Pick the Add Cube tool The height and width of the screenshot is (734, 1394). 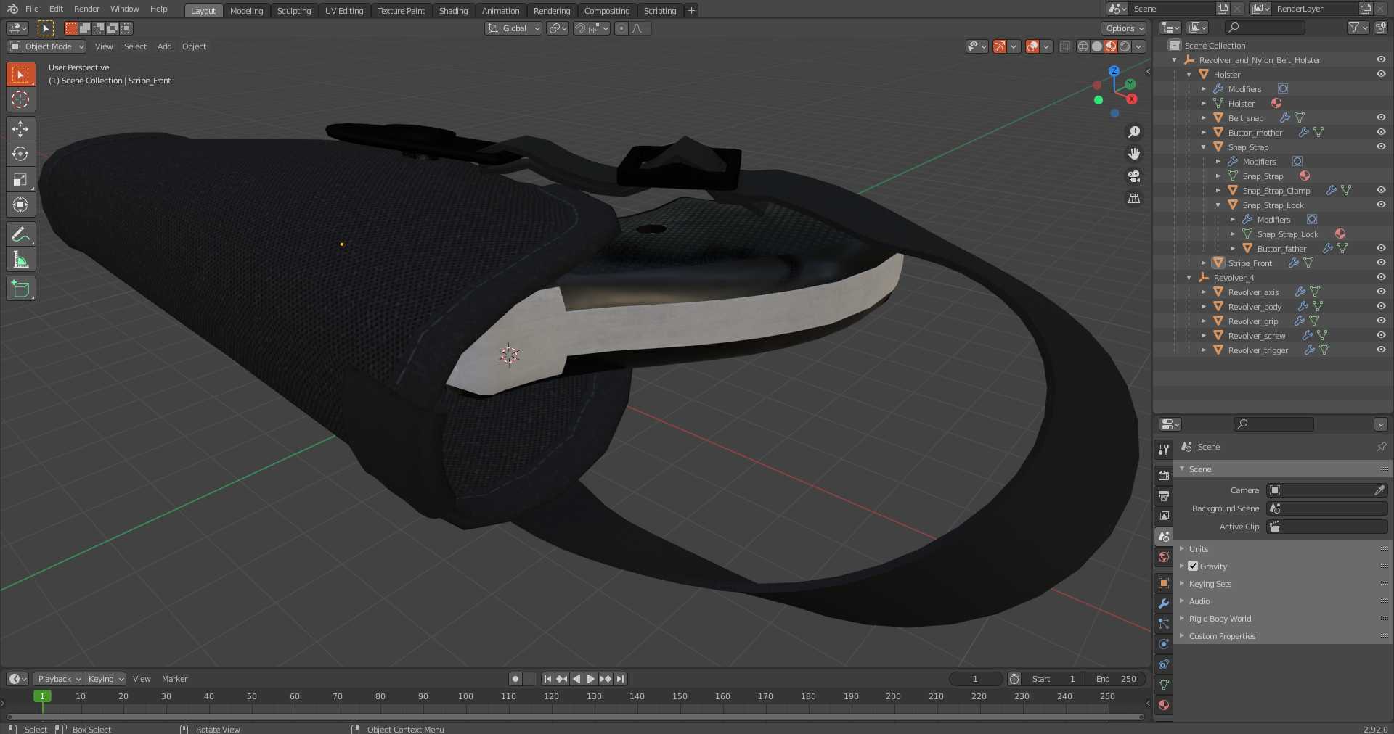tap(21, 289)
